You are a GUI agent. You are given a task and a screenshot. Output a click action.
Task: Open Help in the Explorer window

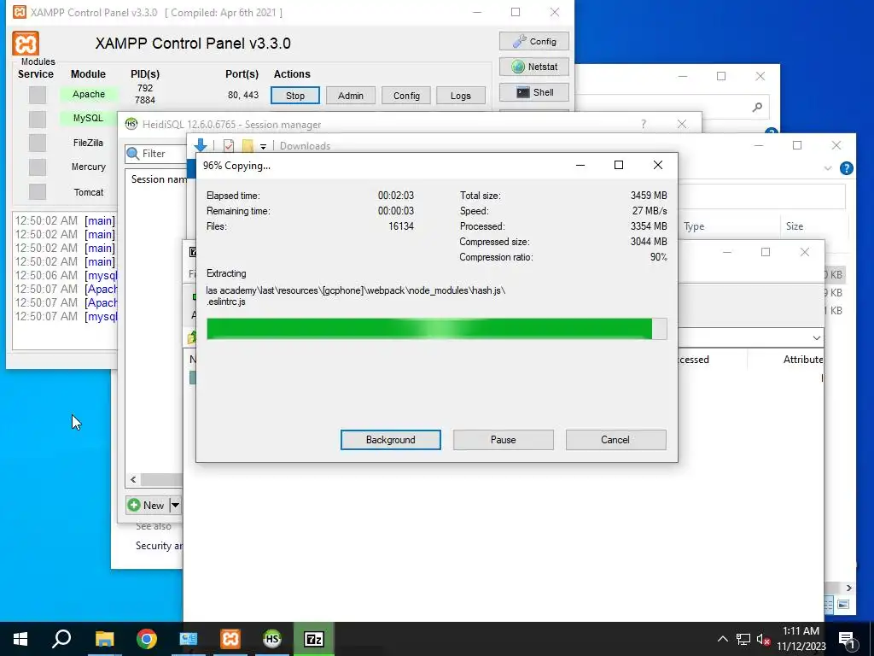(846, 168)
